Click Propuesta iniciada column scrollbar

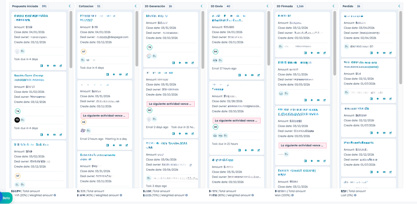coord(71,40)
